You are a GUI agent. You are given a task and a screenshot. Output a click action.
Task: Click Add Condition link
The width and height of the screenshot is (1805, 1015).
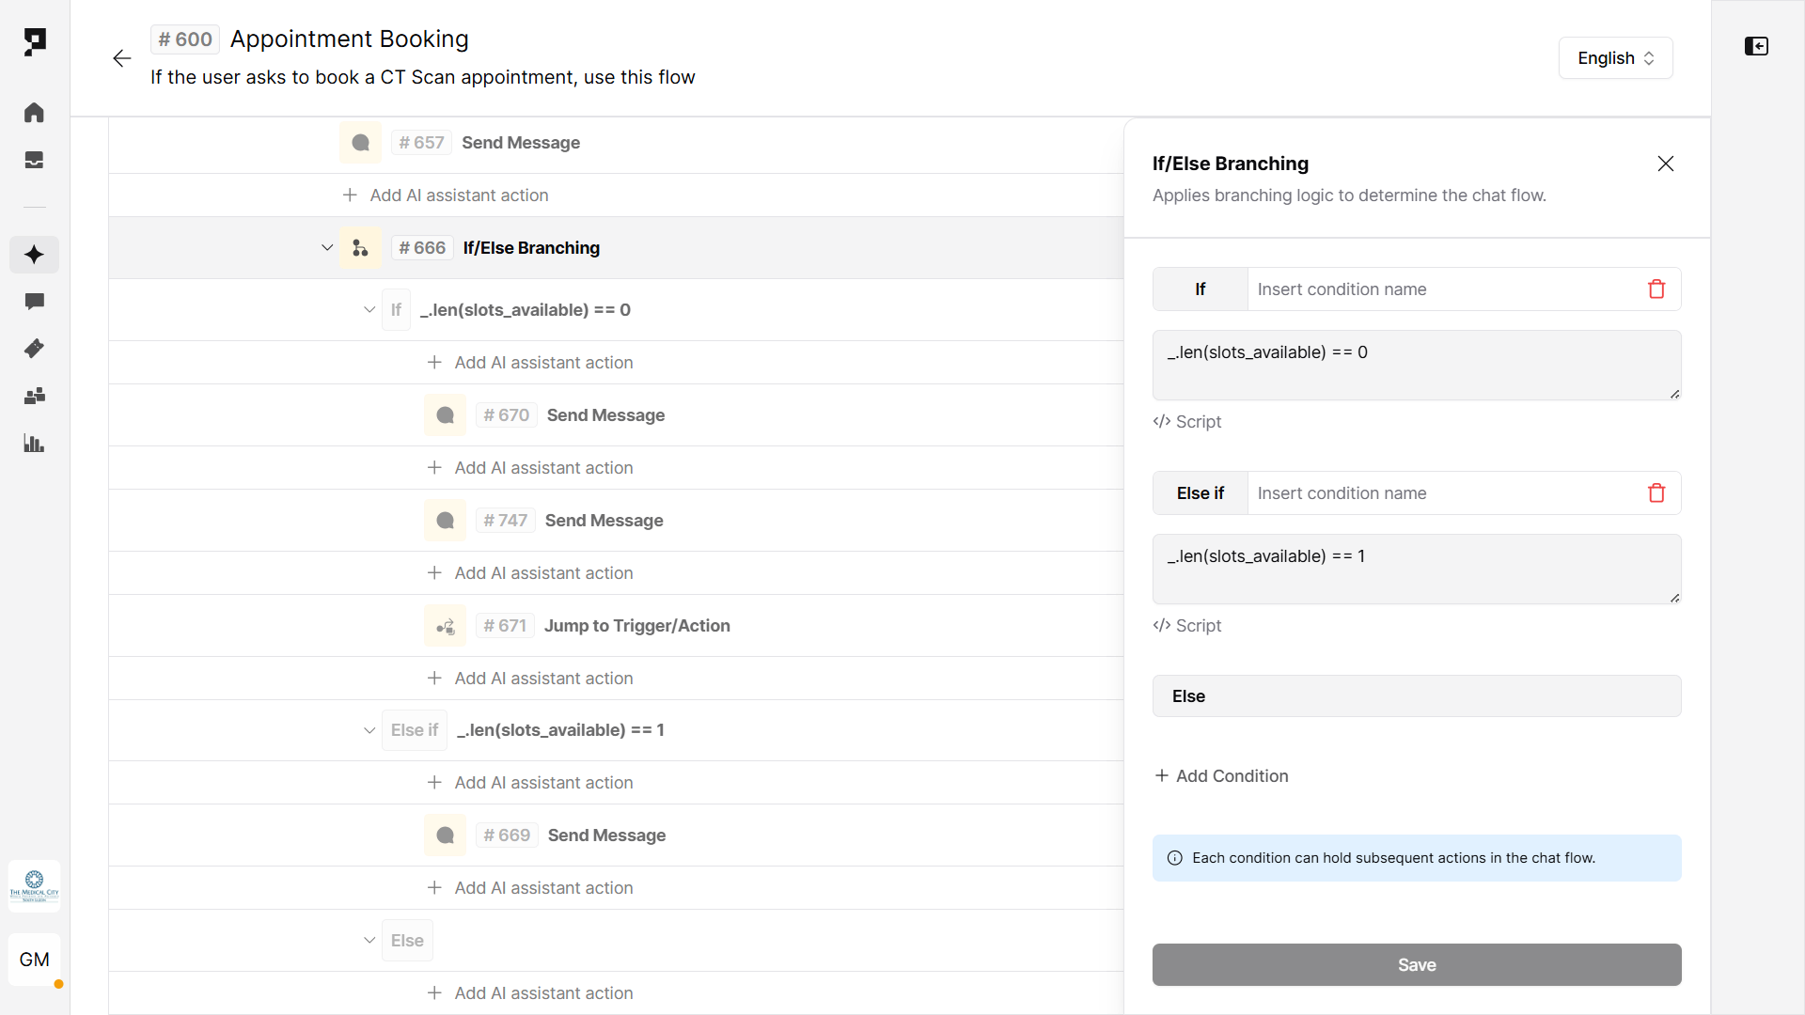click(x=1221, y=776)
